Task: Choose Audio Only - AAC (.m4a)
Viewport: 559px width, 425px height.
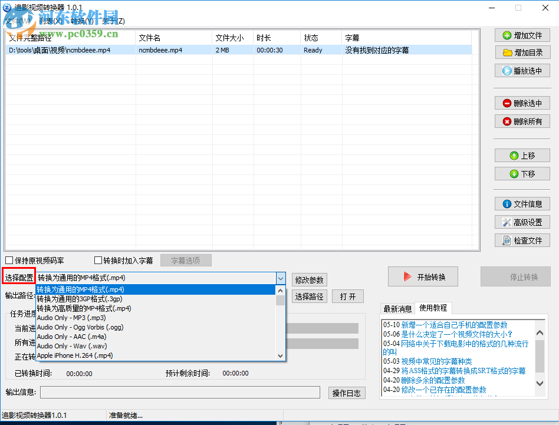Action: (156, 337)
